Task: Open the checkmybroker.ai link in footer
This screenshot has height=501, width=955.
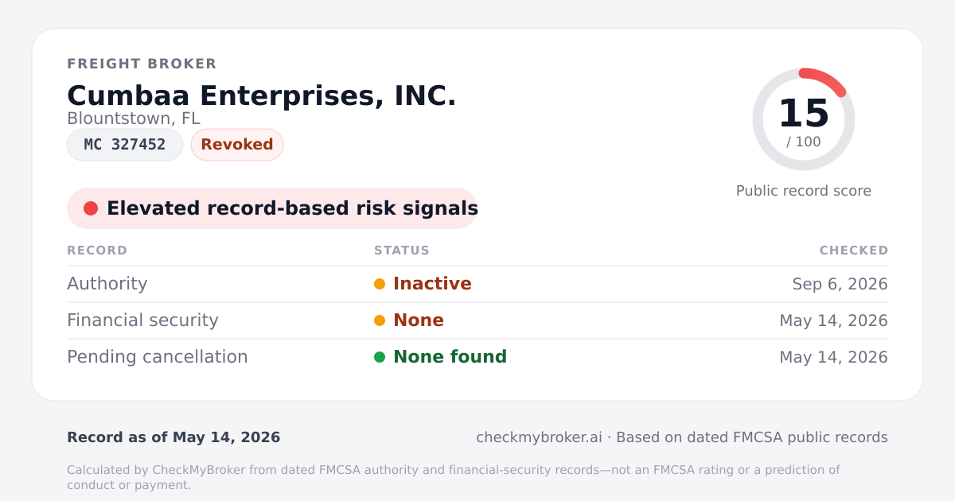Action: [539, 437]
